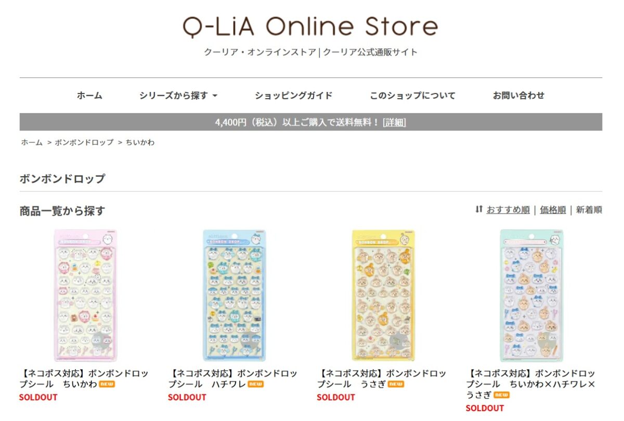Click the 詳細 link in shipping banner
Viewport: 624px width, 421px height.
(394, 123)
